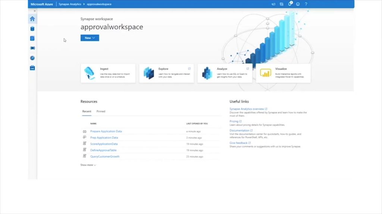Open QueryCustomerGrowth script
The image size is (382, 214).
point(105,156)
